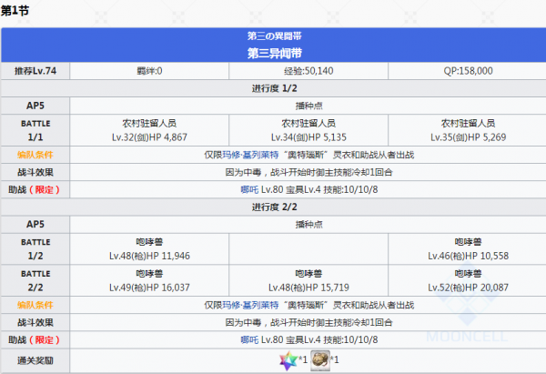Viewport: 546px width, 374px height.
Task: Click the 通关奖励 row label
Action: pyautogui.click(x=35, y=360)
